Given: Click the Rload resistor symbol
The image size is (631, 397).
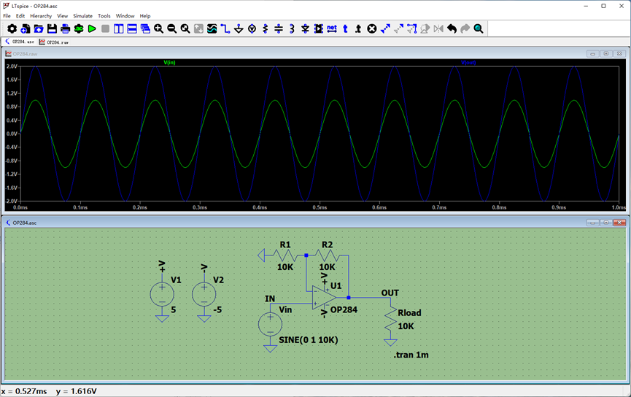Looking at the screenshot, I should coord(390,320).
